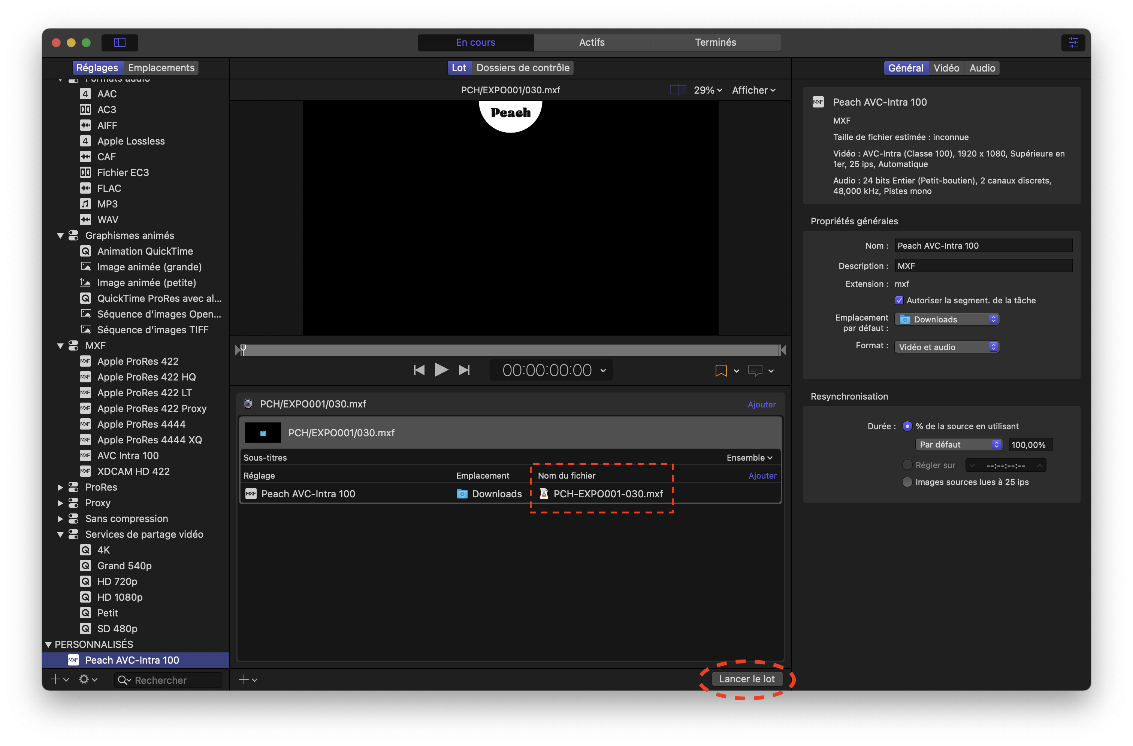
Task: Uncheck Autoriser la segment. de la tâche
Action: tap(899, 300)
